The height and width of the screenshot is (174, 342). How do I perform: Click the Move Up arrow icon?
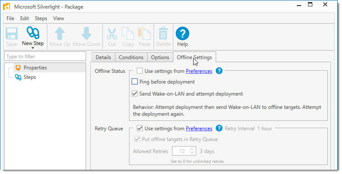tap(59, 33)
